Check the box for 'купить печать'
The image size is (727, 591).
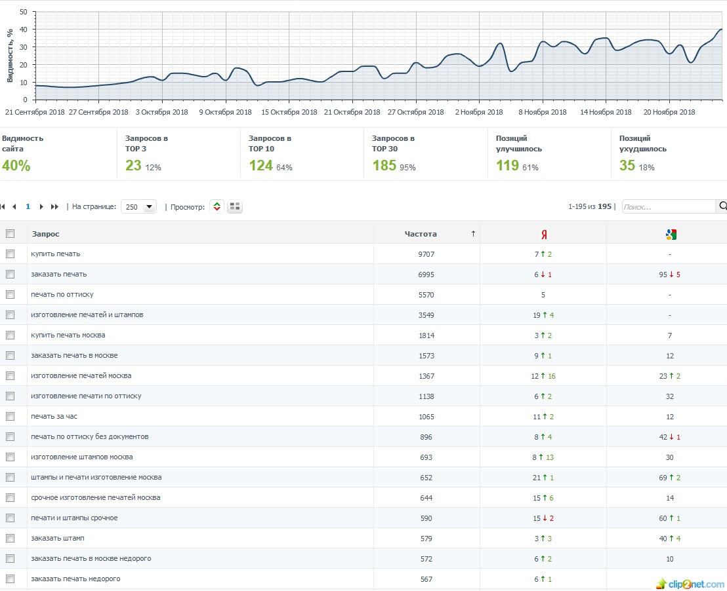pyautogui.click(x=10, y=254)
